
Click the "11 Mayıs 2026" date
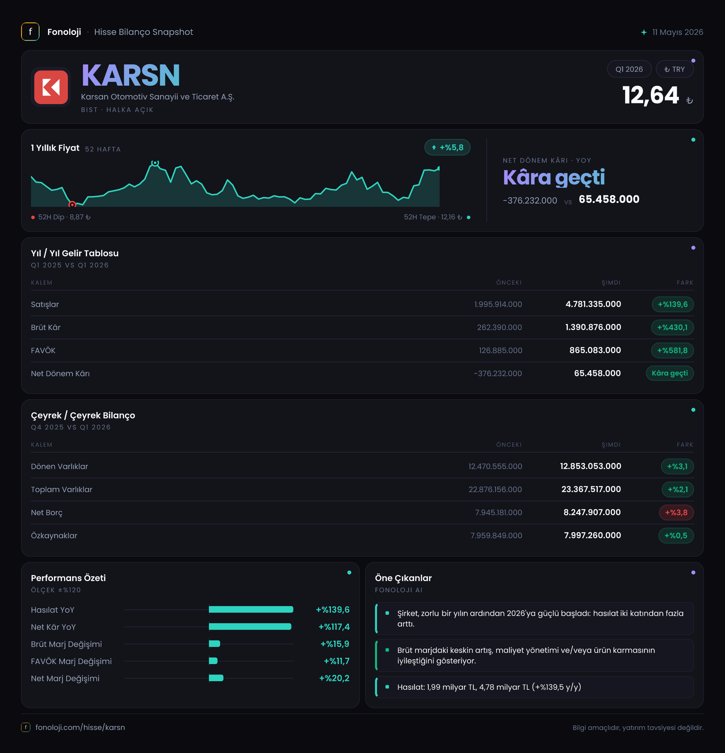coord(678,32)
